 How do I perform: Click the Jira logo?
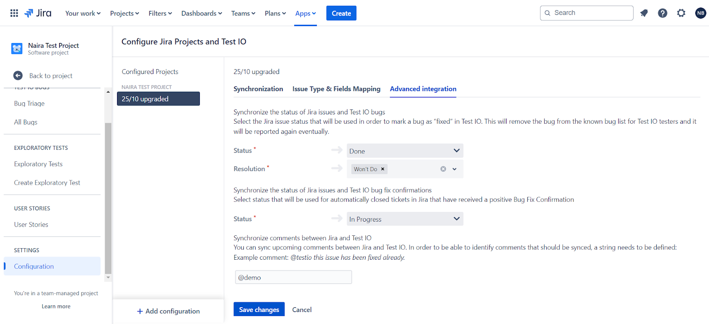[x=38, y=13]
